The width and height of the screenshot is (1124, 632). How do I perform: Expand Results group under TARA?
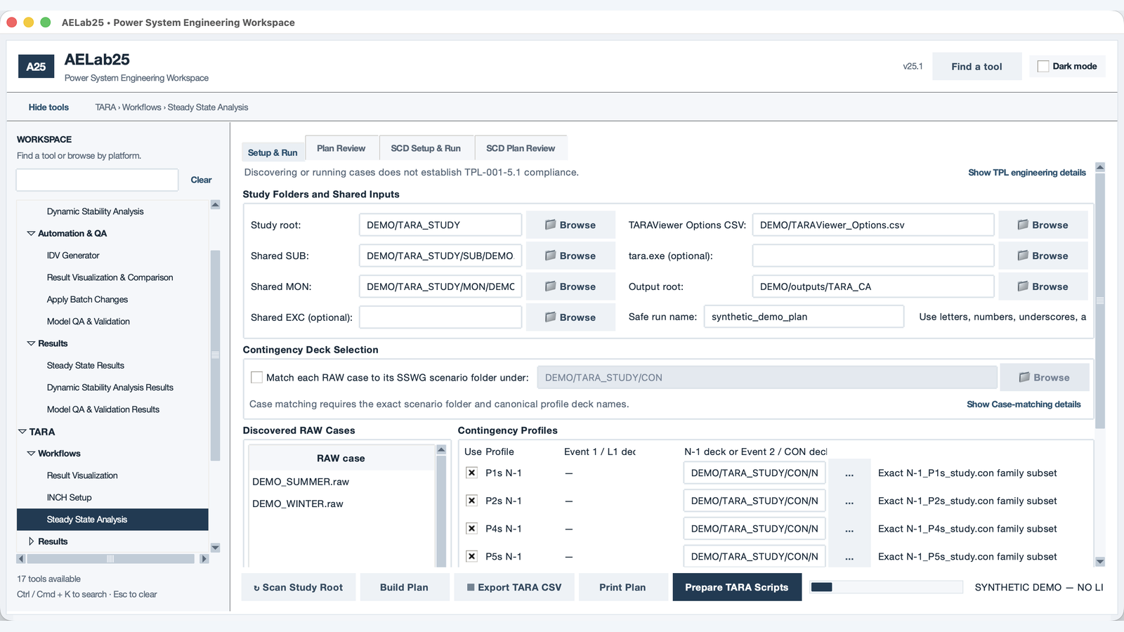(x=31, y=541)
